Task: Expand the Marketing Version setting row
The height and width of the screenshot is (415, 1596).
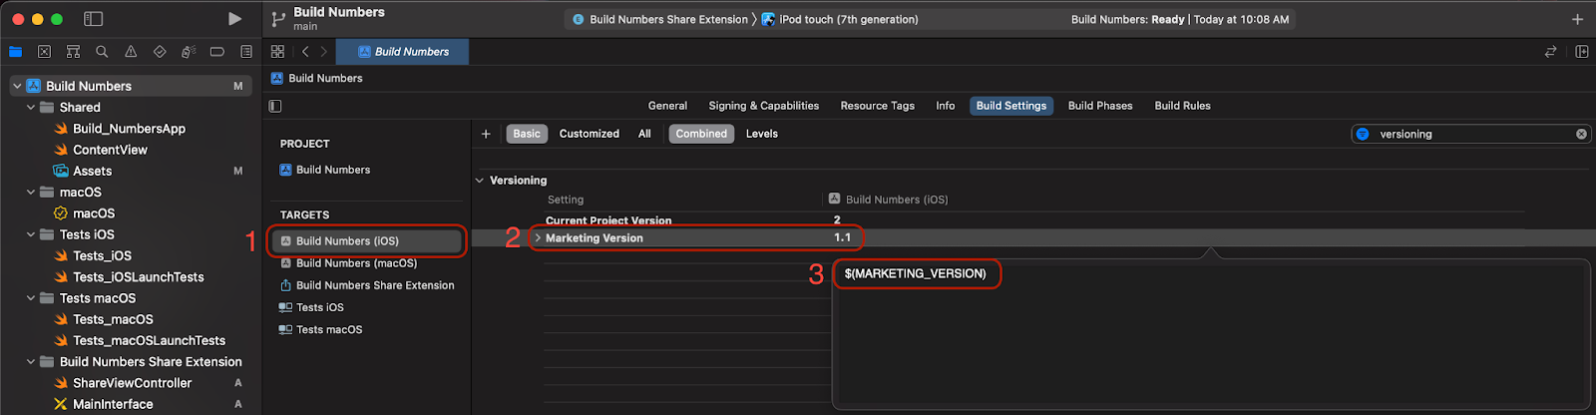Action: coord(538,238)
